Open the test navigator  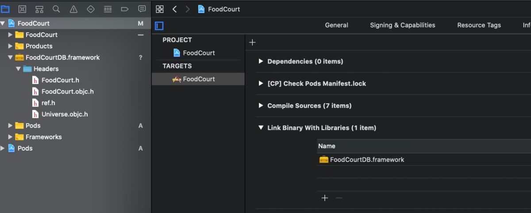91,9
